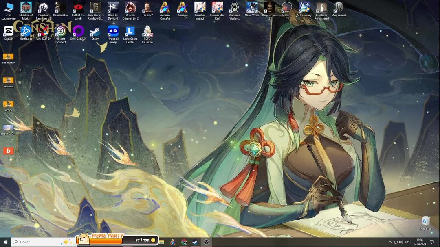This screenshot has height=247, width=440.
Task: Switch to OBS Studio on the taskbar
Action: [x=206, y=242]
